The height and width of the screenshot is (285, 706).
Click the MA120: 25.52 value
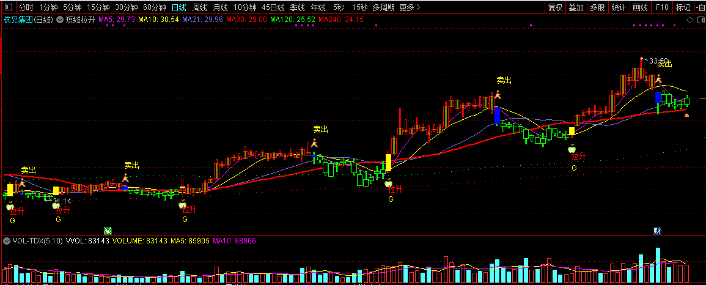point(293,20)
